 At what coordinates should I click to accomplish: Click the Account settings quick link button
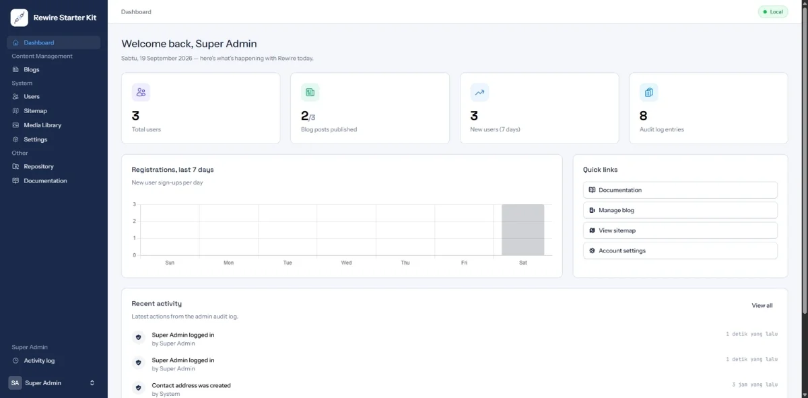[680, 251]
